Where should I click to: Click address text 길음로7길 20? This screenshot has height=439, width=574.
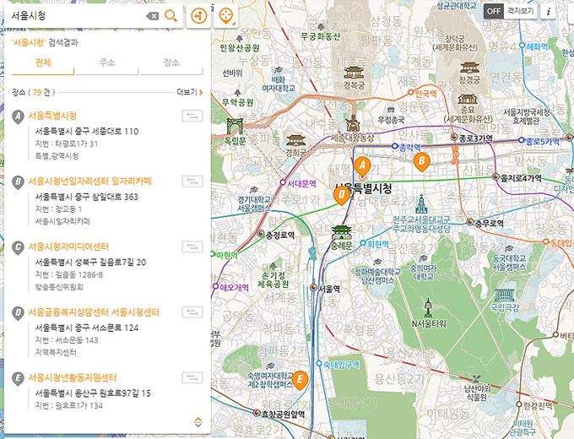coord(118,263)
